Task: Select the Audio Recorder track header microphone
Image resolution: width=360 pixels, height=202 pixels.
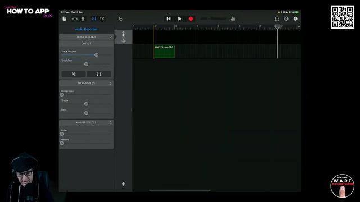Action: (123, 37)
